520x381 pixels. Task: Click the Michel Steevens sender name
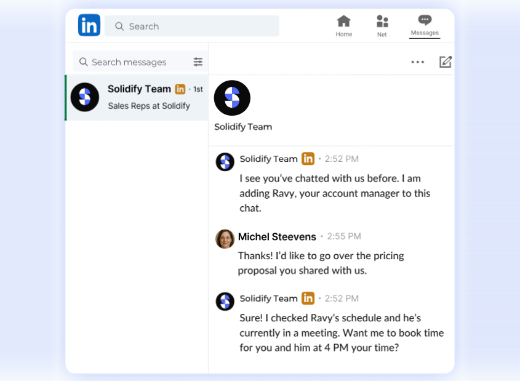coord(277,237)
